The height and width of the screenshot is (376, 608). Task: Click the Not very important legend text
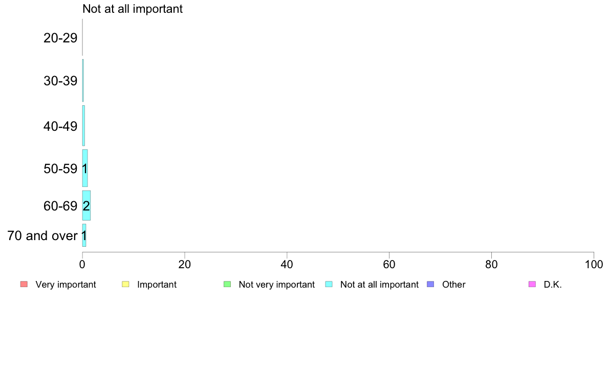(x=276, y=285)
